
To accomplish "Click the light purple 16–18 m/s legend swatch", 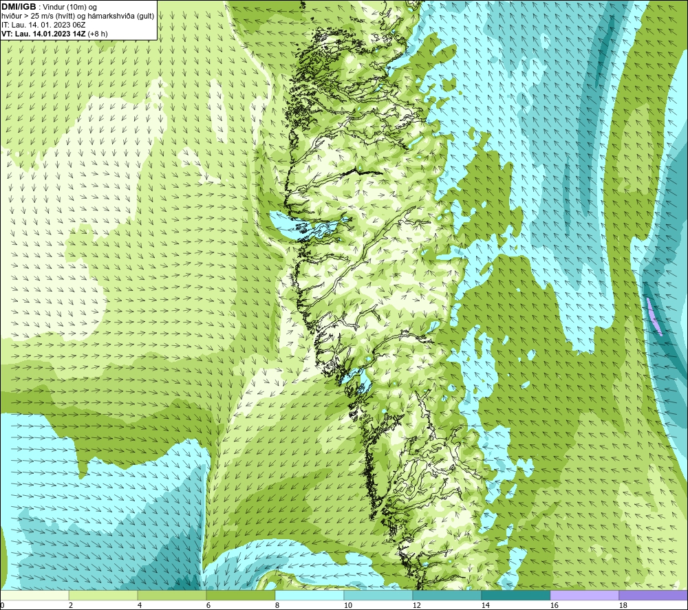I will point(584,596).
